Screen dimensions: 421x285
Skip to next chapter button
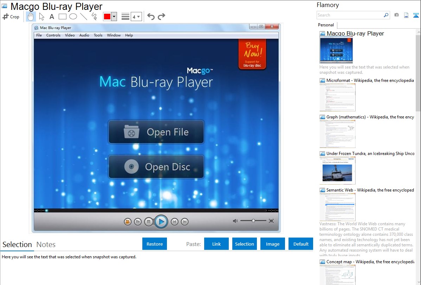(184, 222)
